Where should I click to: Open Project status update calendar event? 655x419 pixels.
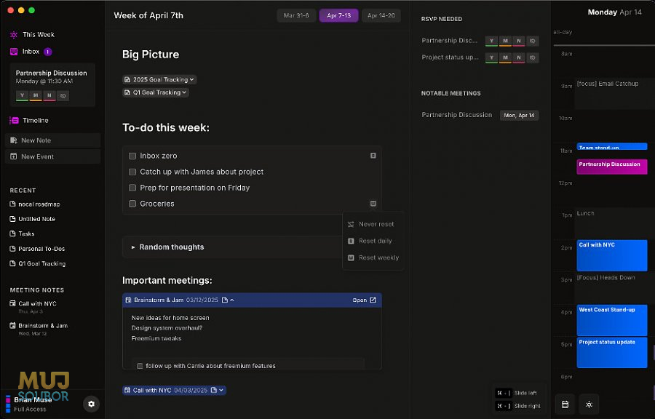point(612,353)
